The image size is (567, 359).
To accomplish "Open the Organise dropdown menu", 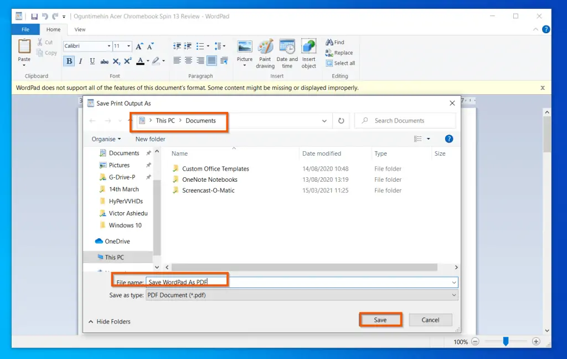I will [x=106, y=139].
